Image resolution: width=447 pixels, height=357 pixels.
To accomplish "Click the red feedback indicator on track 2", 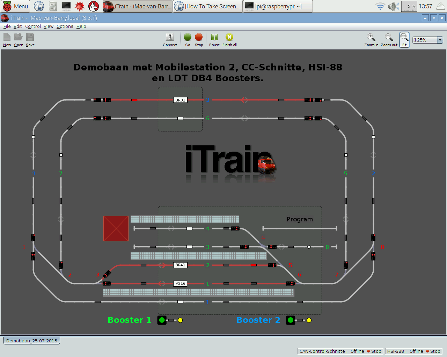I will 254,265.
